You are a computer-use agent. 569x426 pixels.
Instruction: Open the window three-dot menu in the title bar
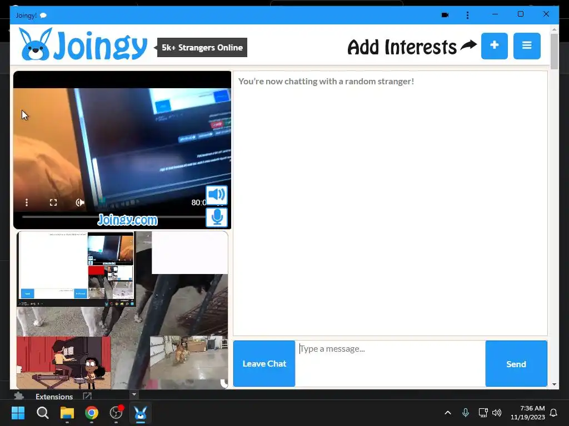(x=467, y=15)
